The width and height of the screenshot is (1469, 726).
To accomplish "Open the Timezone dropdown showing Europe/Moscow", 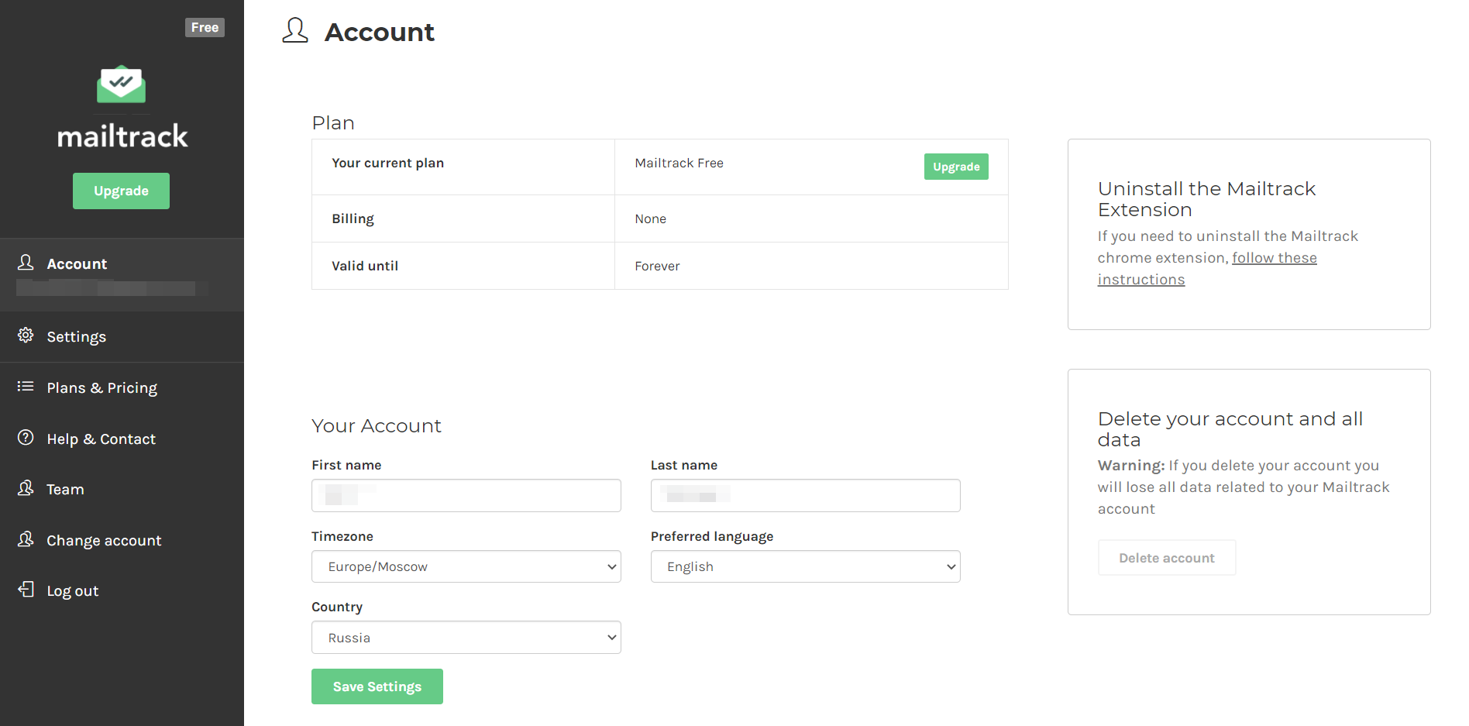I will (466, 566).
